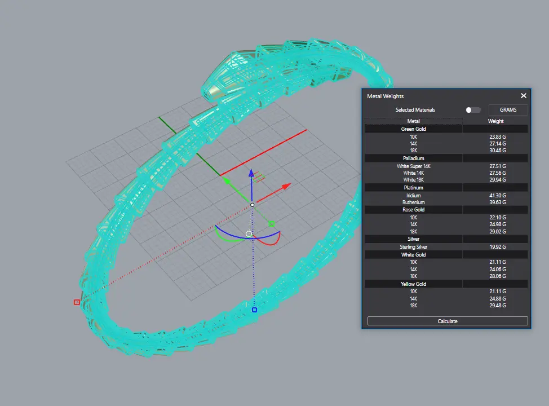549x406 pixels.
Task: Click the green gumball scale handle
Action: pyautogui.click(x=271, y=224)
